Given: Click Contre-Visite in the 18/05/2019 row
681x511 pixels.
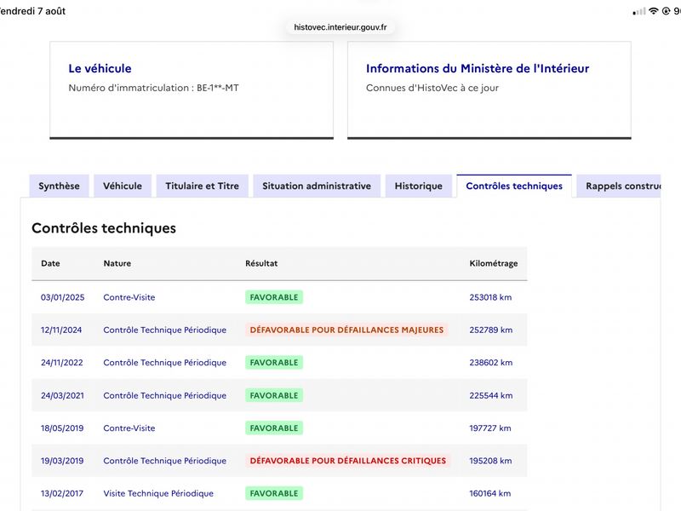Looking at the screenshot, I should (129, 428).
